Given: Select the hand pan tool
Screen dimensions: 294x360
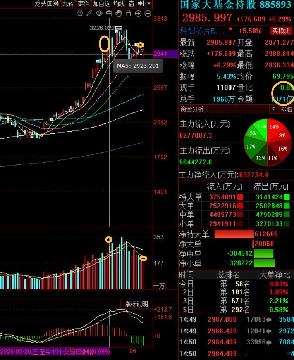Looking at the screenshot, I should tap(119, 13).
